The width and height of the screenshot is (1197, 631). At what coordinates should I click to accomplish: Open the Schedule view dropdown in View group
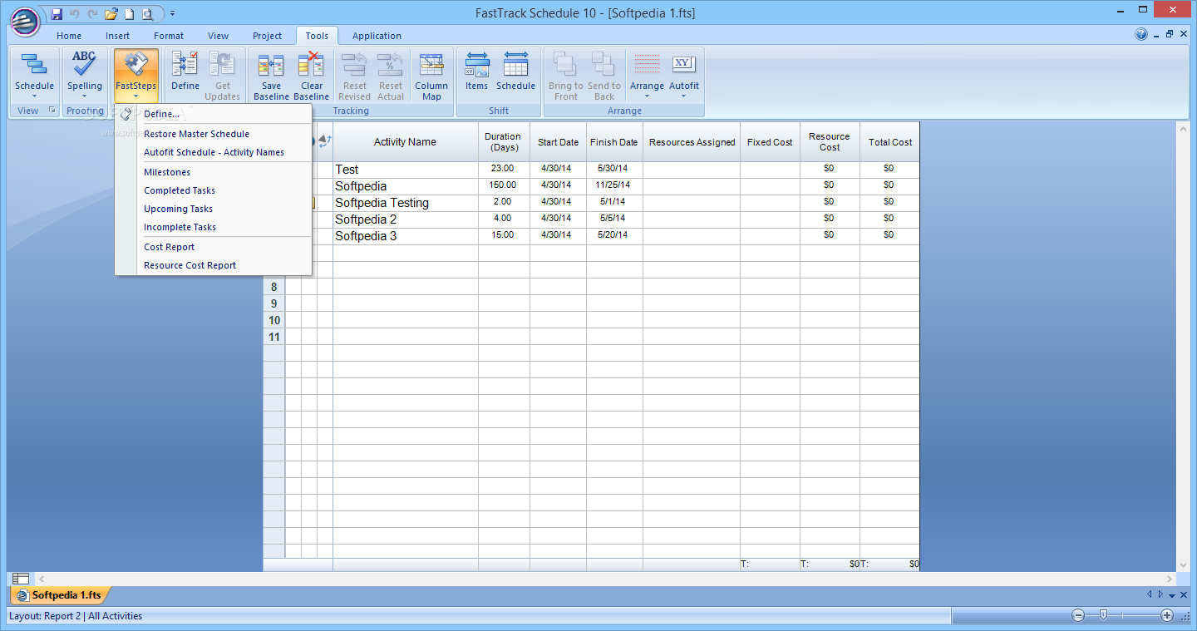[x=34, y=76]
